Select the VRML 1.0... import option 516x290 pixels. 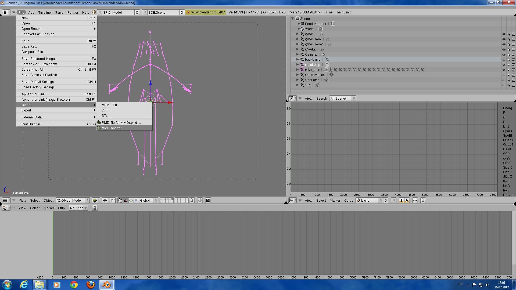pos(124,105)
